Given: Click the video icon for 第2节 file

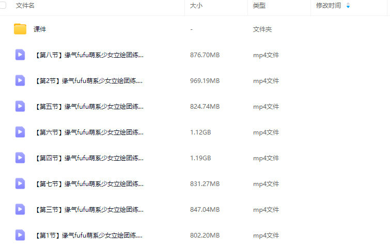Looking at the screenshot, I should 20,80.
